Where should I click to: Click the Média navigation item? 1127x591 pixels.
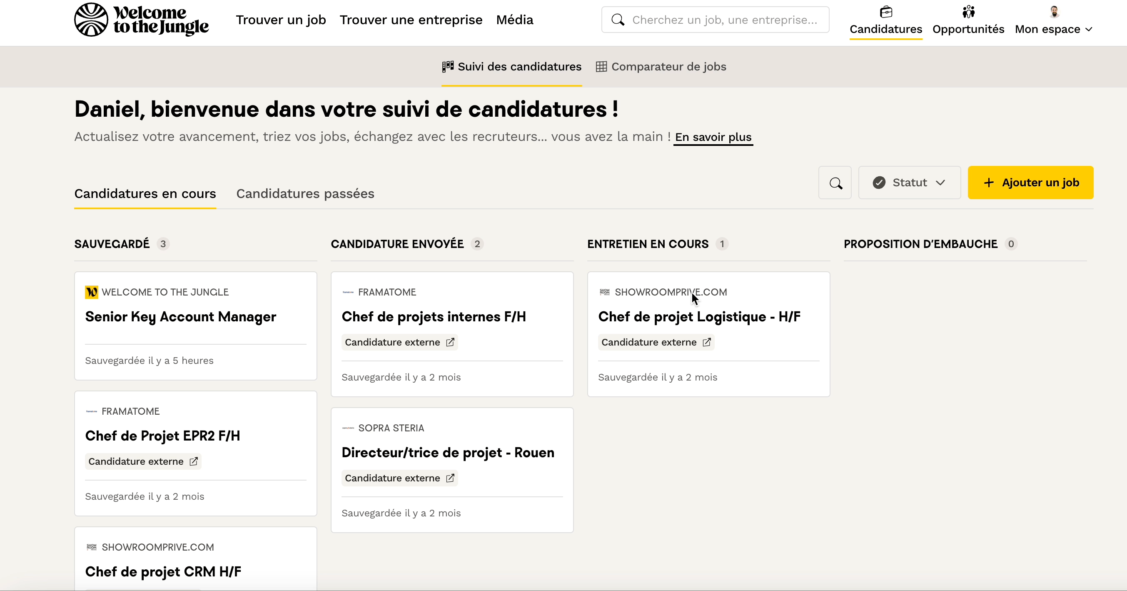click(x=514, y=20)
